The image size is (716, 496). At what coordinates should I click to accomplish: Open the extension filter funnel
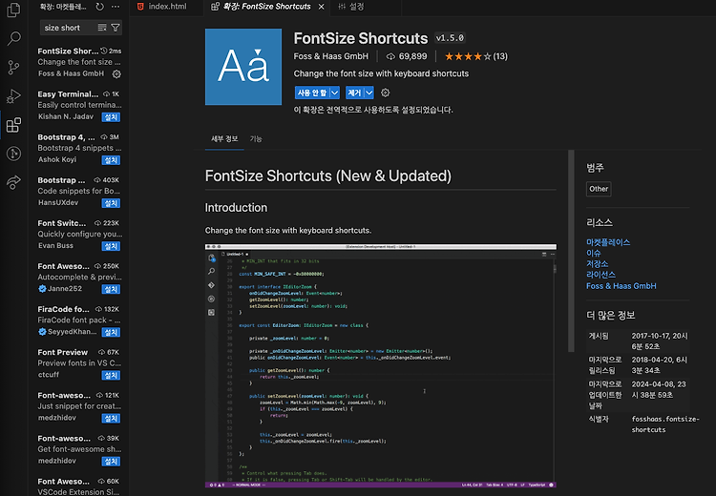click(x=116, y=28)
